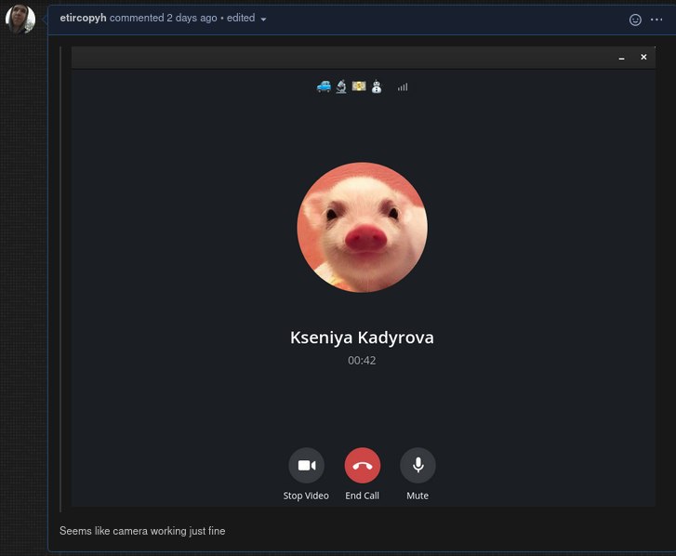This screenshot has height=556, width=676.
Task: Click the 'Stop Video' text label
Action: point(306,496)
